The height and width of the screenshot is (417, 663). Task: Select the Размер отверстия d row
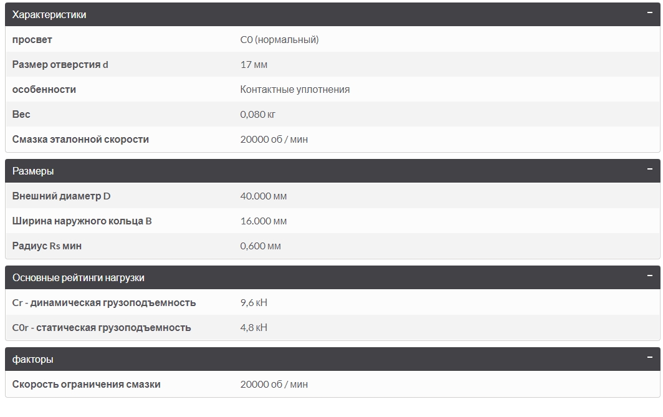[x=332, y=64]
